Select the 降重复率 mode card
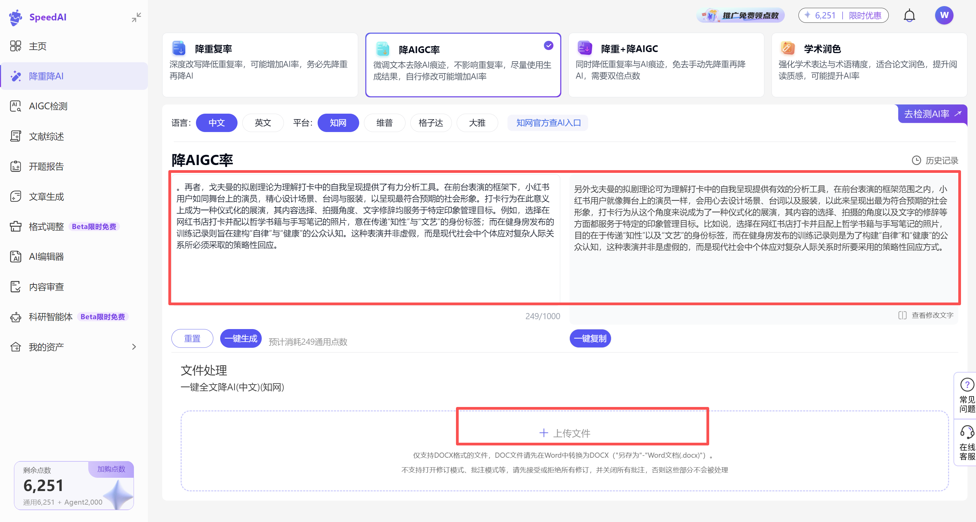This screenshot has height=522, width=976. pyautogui.click(x=260, y=65)
